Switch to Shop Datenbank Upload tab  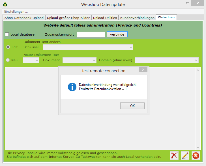[x=24, y=18]
